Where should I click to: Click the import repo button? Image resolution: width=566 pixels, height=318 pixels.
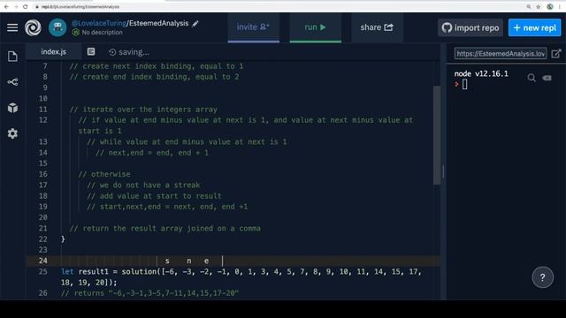[470, 27]
